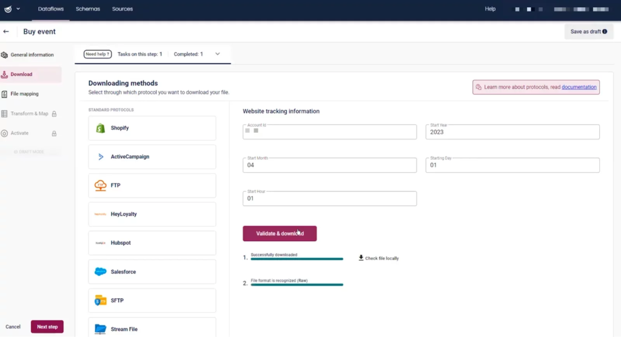Expand the logo dropdown chevron

click(x=18, y=8)
